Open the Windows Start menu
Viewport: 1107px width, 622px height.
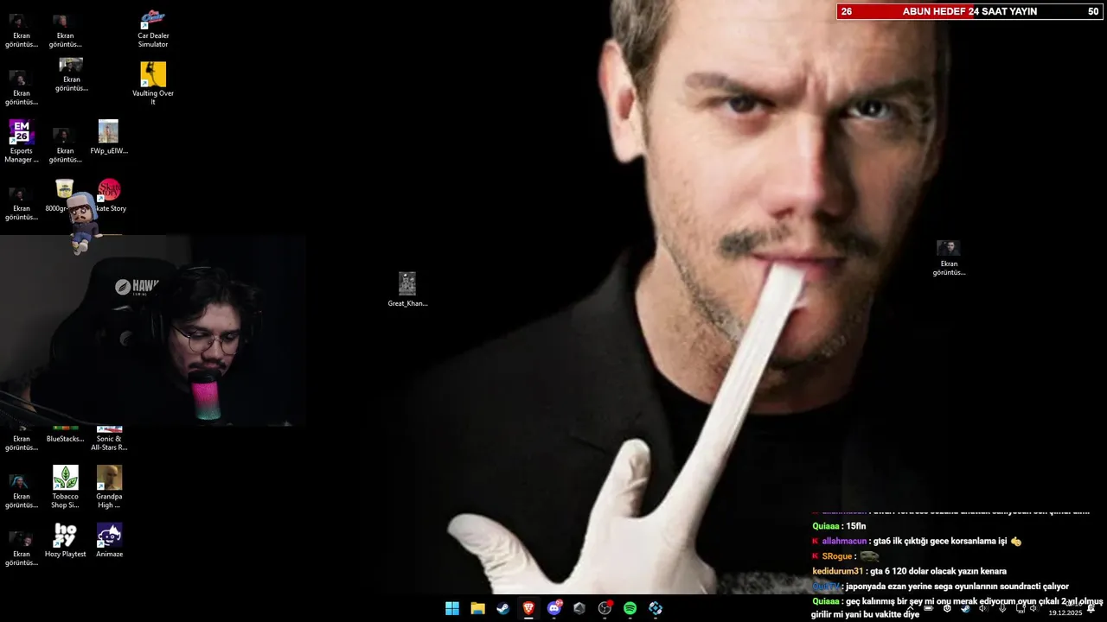[452, 608]
